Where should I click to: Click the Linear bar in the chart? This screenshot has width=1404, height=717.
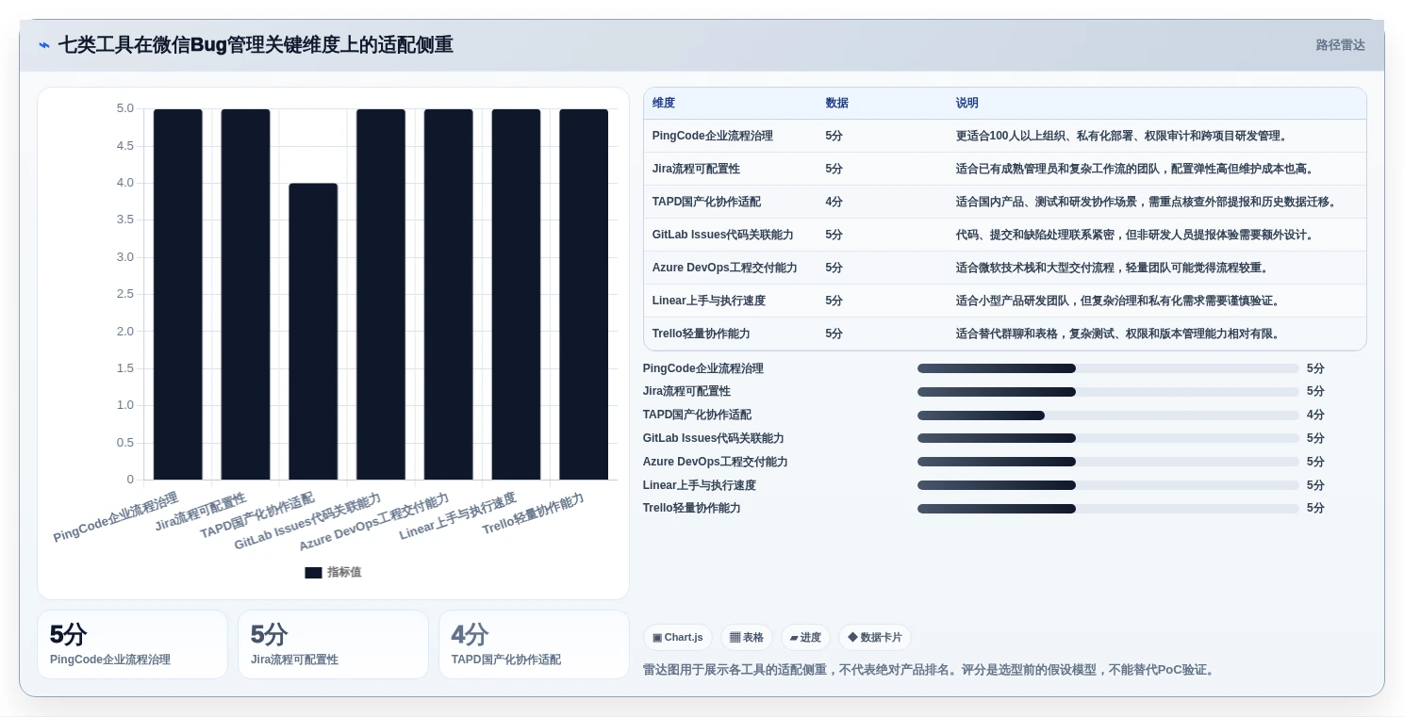(x=516, y=294)
